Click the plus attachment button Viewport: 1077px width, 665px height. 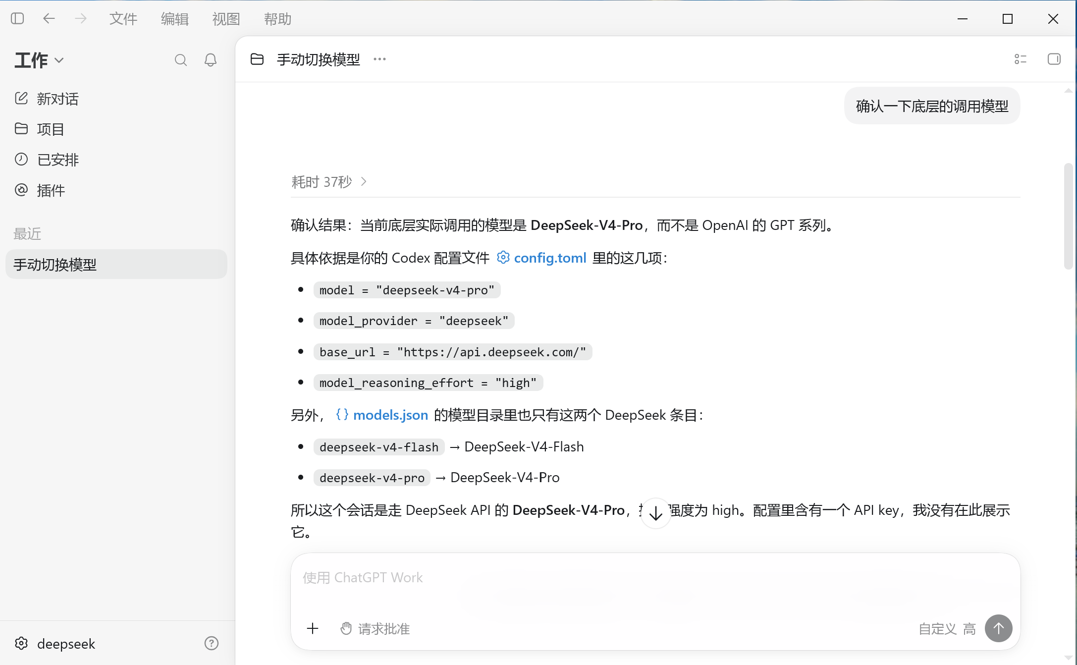point(313,629)
